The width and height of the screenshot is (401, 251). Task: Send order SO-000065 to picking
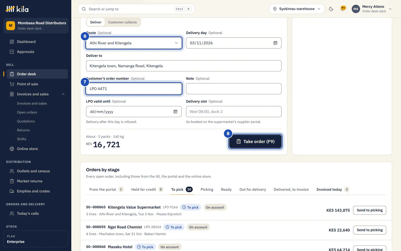(370, 210)
